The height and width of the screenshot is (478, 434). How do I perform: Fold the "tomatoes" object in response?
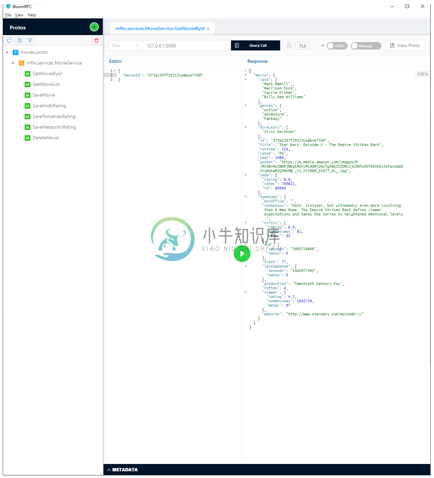click(x=246, y=197)
